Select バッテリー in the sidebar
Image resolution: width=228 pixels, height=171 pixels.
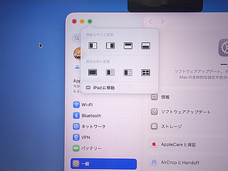[91, 148]
